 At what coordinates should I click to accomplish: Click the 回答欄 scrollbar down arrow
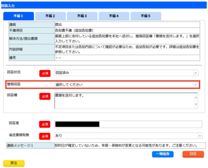(196, 105)
